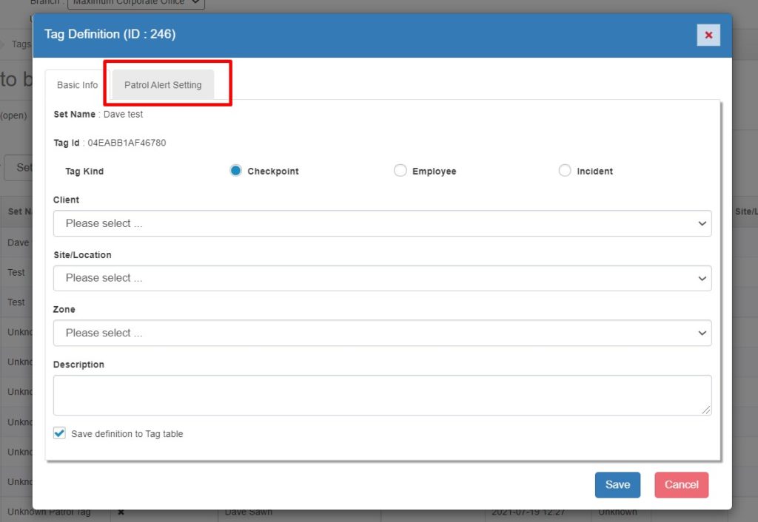Image resolution: width=758 pixels, height=522 pixels.
Task: Choose the Employee tag kind option
Action: click(400, 171)
